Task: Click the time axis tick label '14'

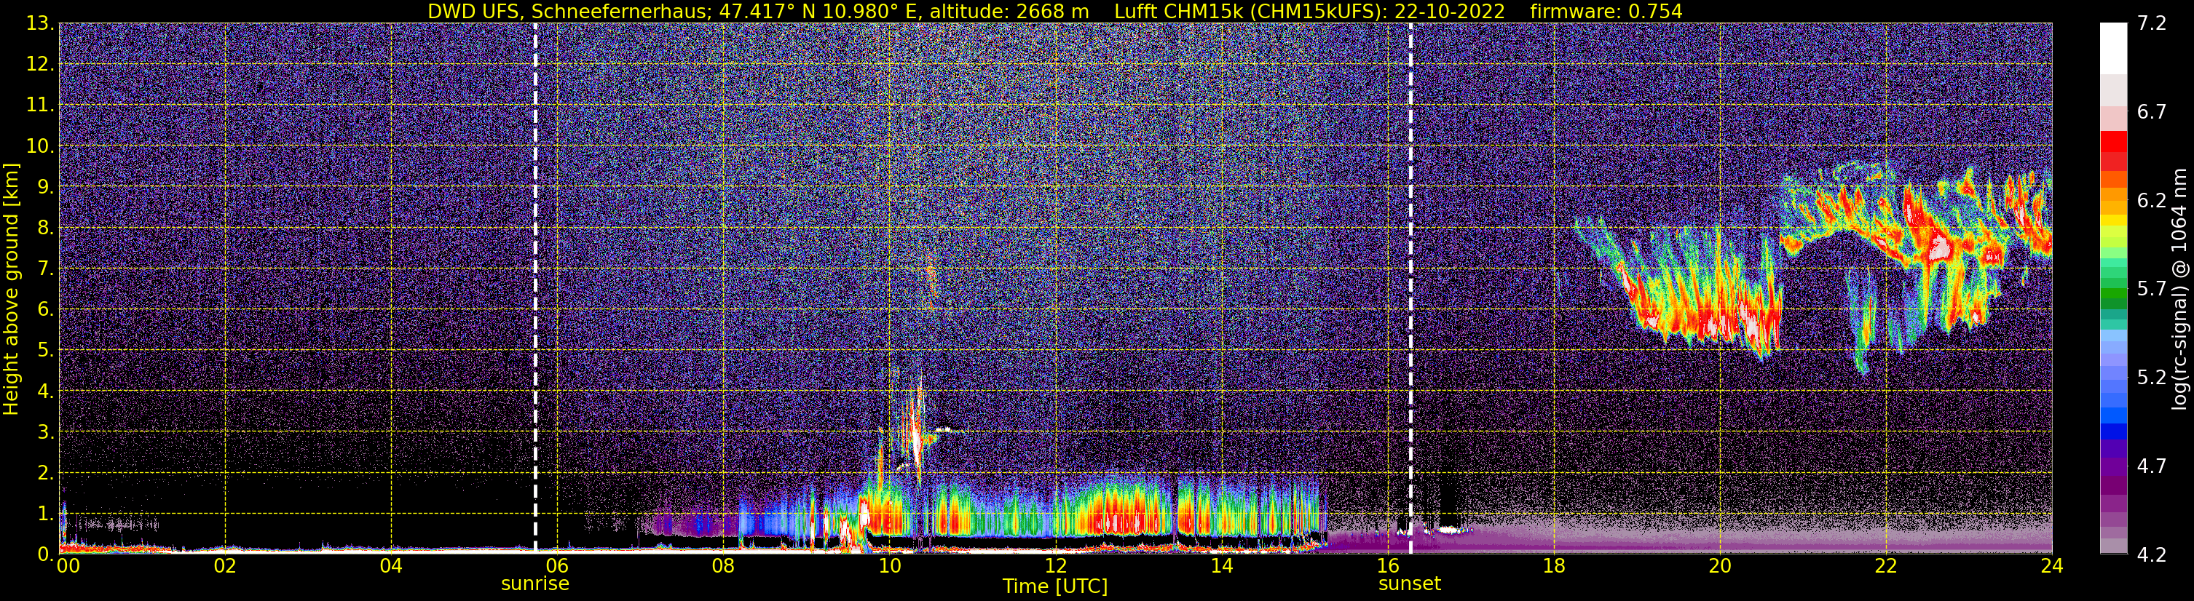Action: coord(1221,566)
